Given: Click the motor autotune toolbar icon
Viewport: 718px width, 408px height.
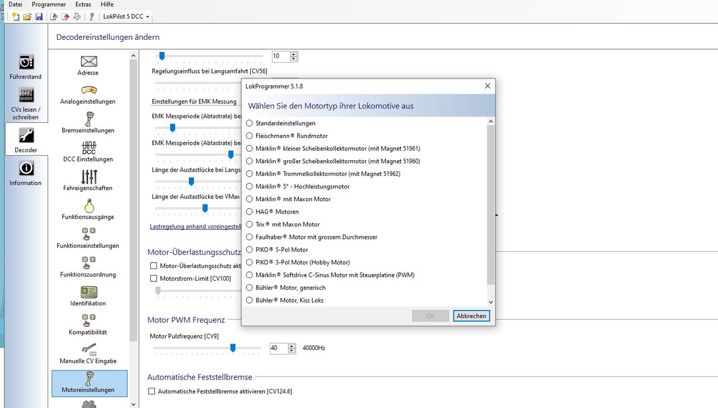Looking at the screenshot, I should (x=92, y=17).
